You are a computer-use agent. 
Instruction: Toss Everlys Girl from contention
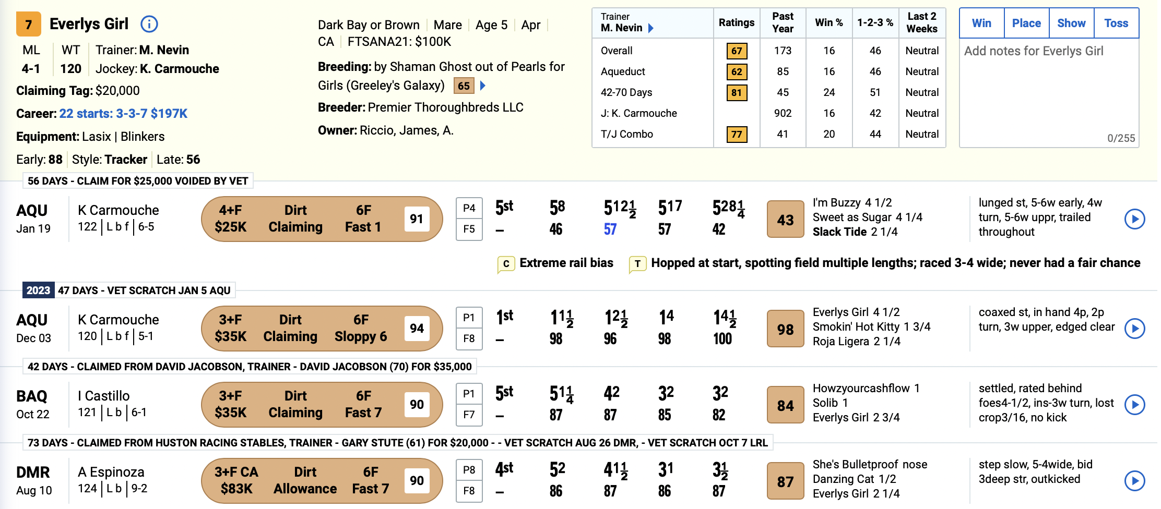pyautogui.click(x=1116, y=23)
